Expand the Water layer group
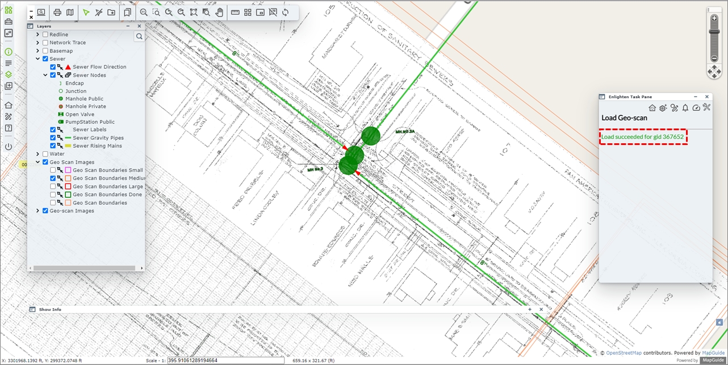The width and height of the screenshot is (728, 365). 38,154
